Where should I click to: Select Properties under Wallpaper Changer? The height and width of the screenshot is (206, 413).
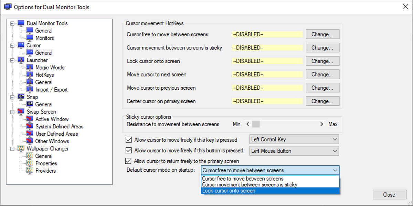click(46, 163)
